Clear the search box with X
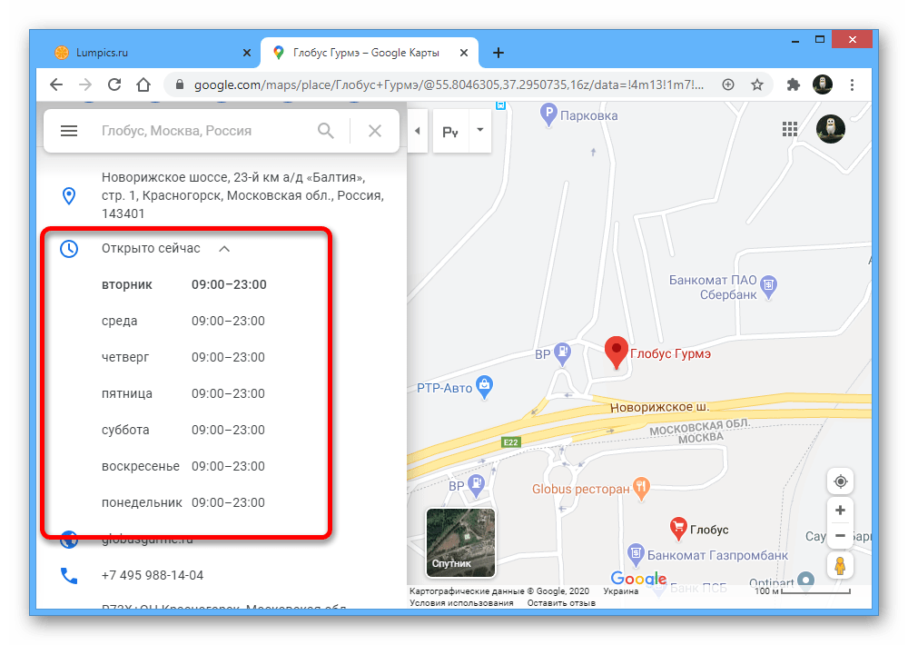The image size is (908, 645). pyautogui.click(x=374, y=131)
